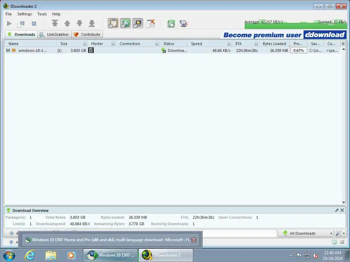The image size is (350, 262).
Task: Click the Sav... save-to column header
Action: click(315, 44)
